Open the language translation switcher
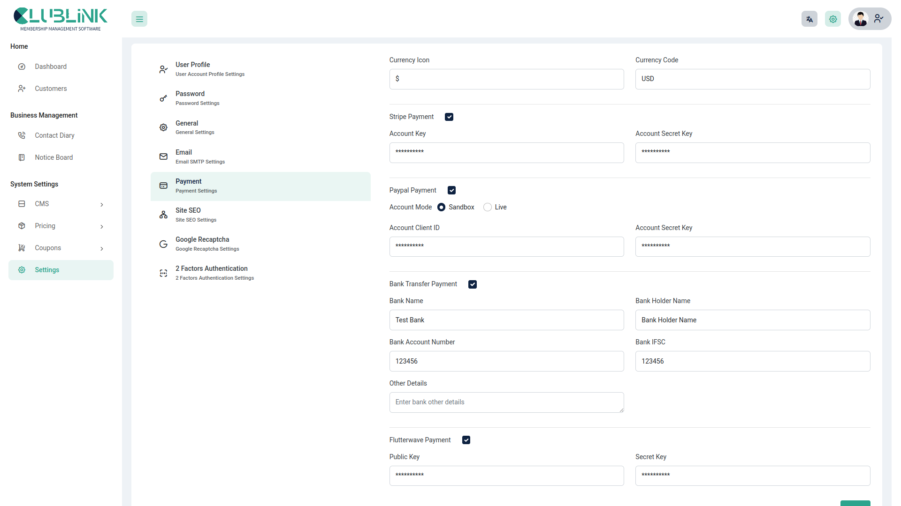 (x=809, y=19)
